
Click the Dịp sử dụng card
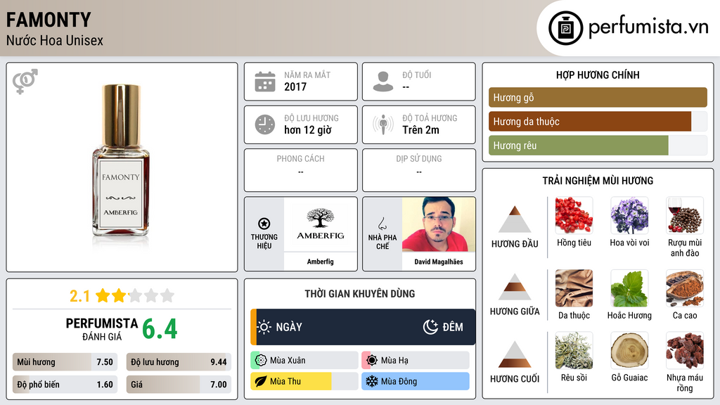coord(419,170)
